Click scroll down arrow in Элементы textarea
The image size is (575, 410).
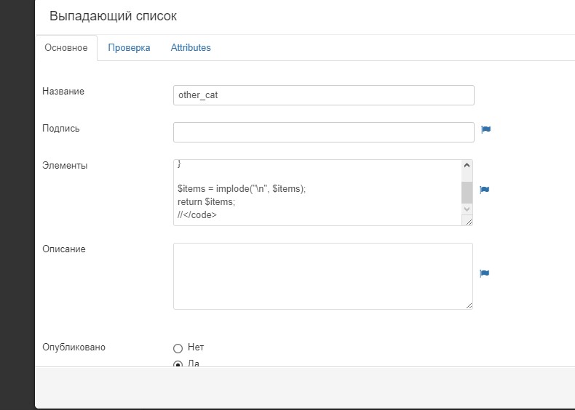[467, 209]
